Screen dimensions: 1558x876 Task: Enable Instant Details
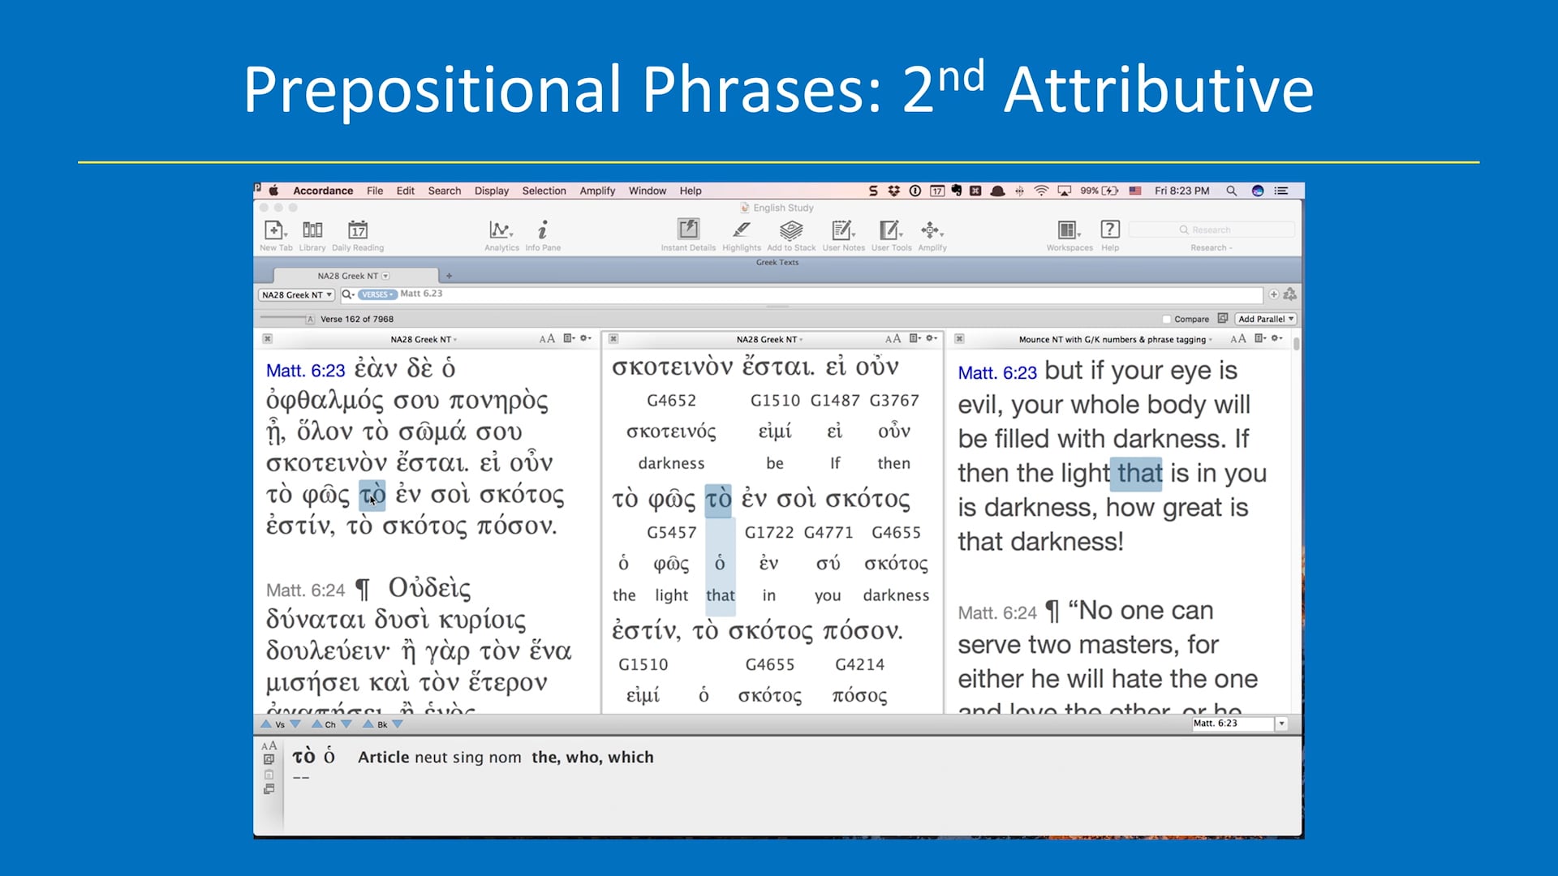click(x=687, y=230)
